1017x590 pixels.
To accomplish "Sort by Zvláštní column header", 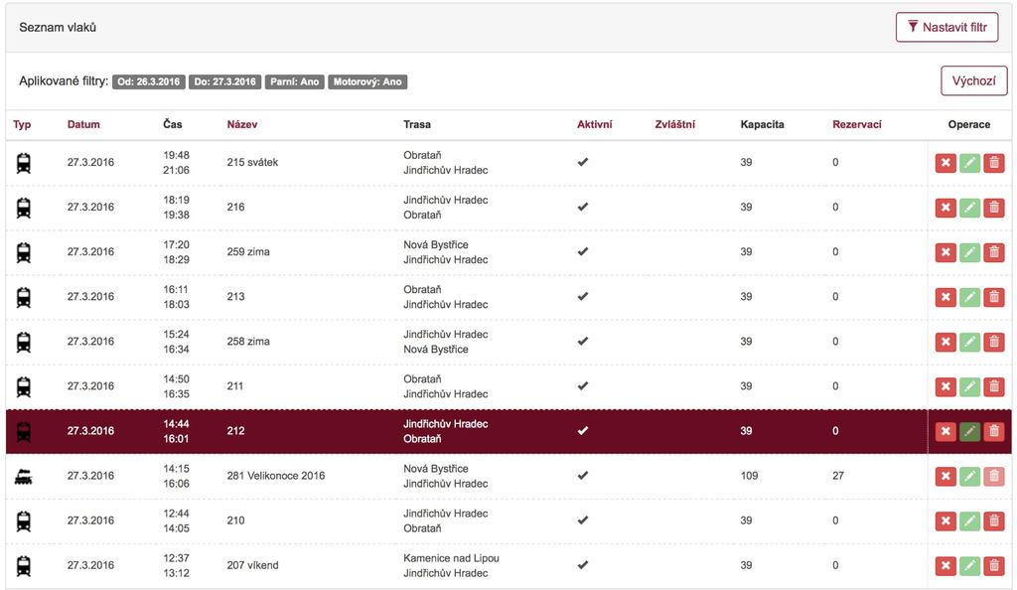I will 674,124.
